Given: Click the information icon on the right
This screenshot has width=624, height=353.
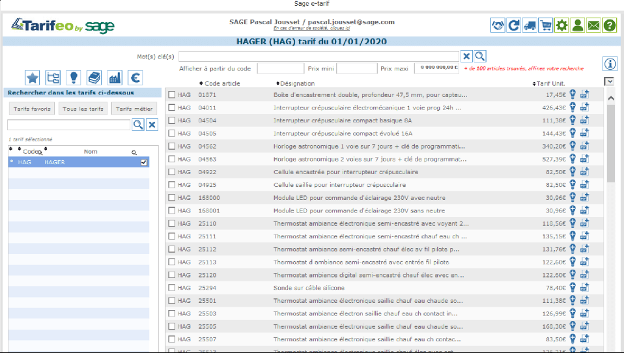Looking at the screenshot, I should click(610, 64).
